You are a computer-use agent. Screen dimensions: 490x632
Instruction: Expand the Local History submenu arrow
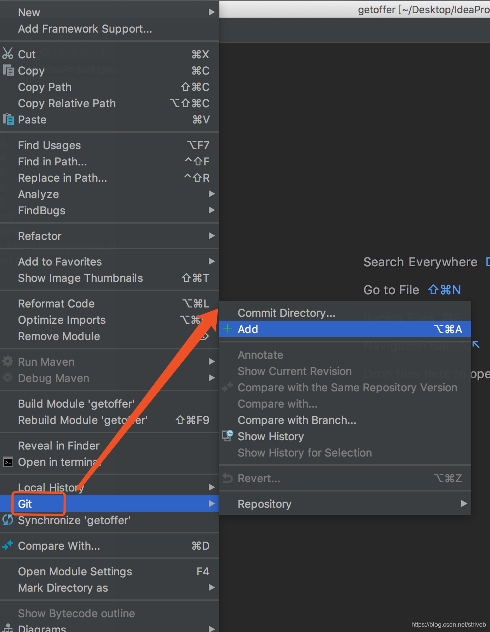(212, 487)
